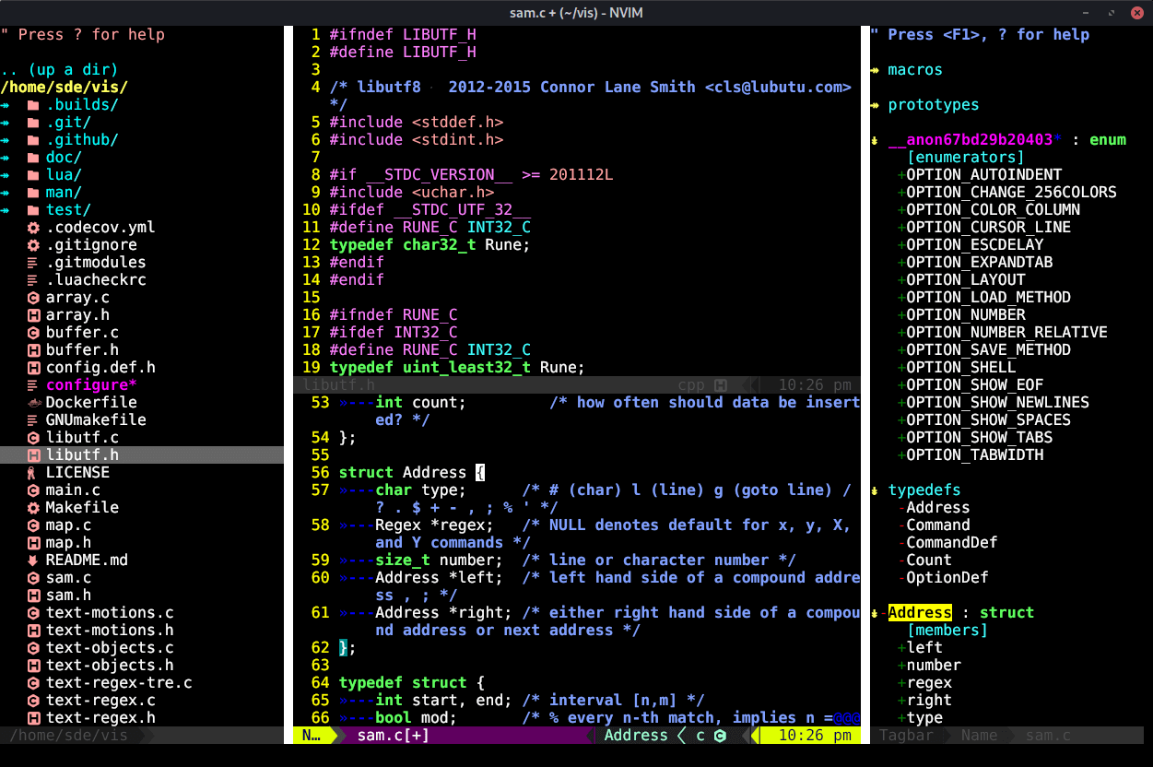Click the H icon of text-objects.h

point(33,666)
